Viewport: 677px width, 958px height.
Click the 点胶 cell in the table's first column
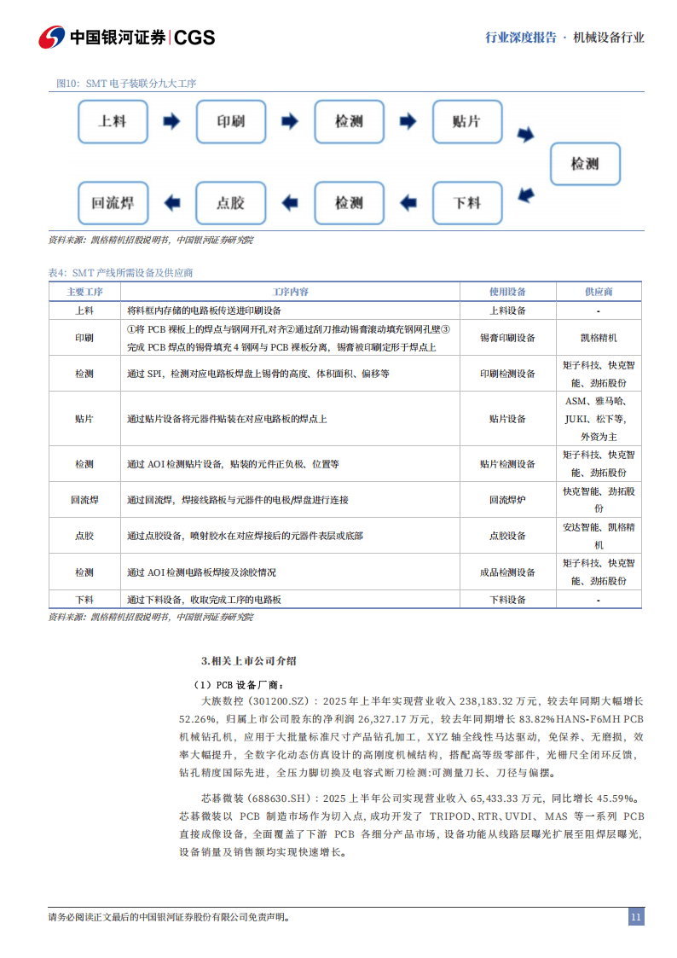[x=85, y=536]
